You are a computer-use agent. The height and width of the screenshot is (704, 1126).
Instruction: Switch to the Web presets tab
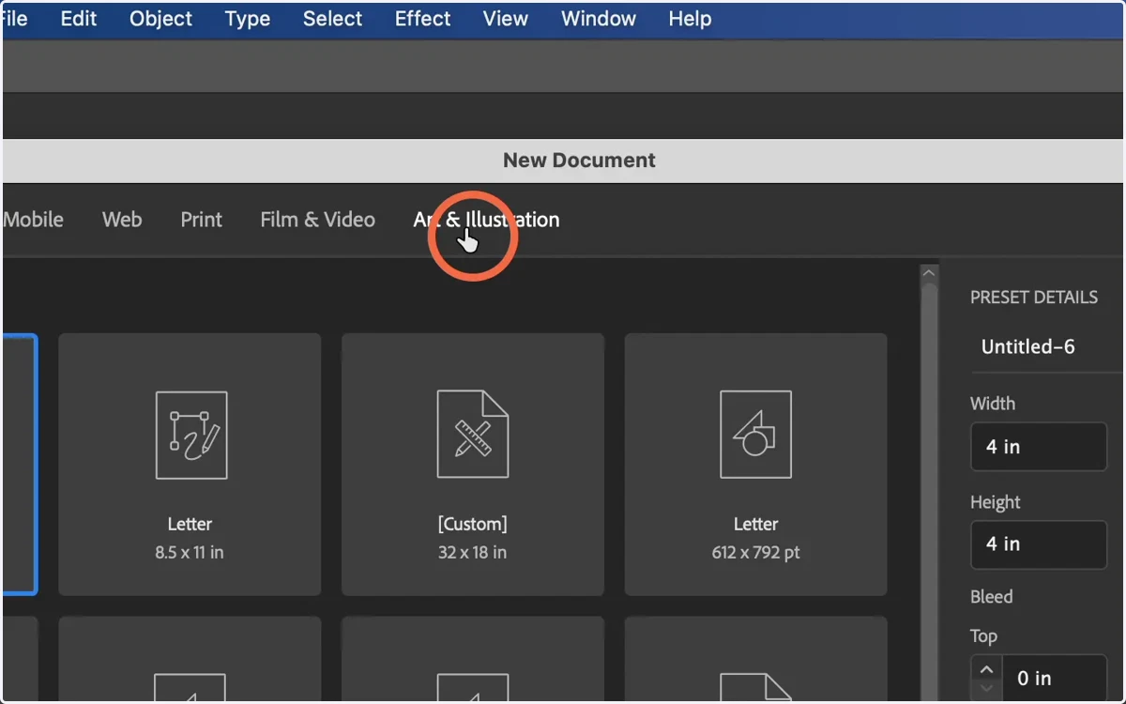[122, 220]
